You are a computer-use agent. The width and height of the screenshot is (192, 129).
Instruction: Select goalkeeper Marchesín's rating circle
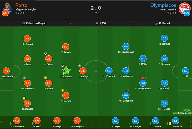(6, 71)
